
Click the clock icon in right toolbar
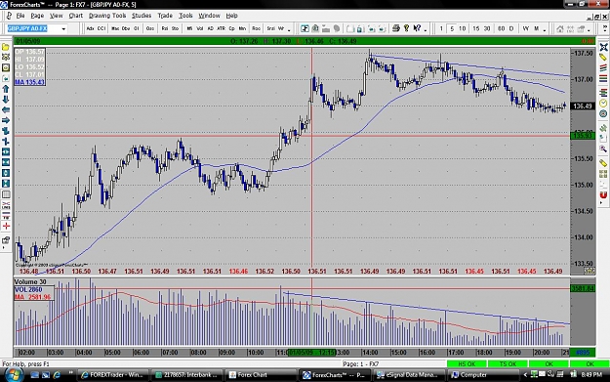click(x=603, y=104)
